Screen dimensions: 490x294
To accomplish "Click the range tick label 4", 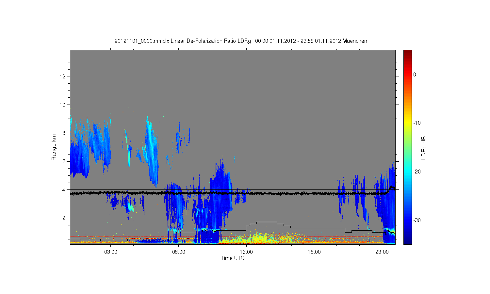I will click(x=64, y=190).
